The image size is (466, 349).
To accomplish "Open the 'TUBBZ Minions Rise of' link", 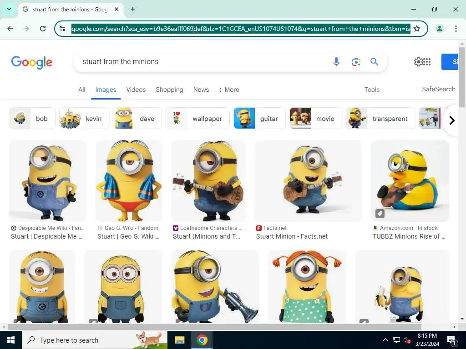I will (x=409, y=236).
